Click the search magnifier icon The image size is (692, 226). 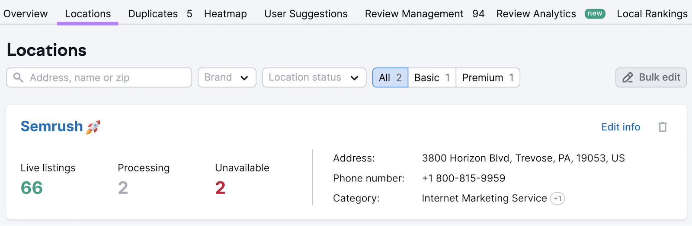pyautogui.click(x=18, y=77)
